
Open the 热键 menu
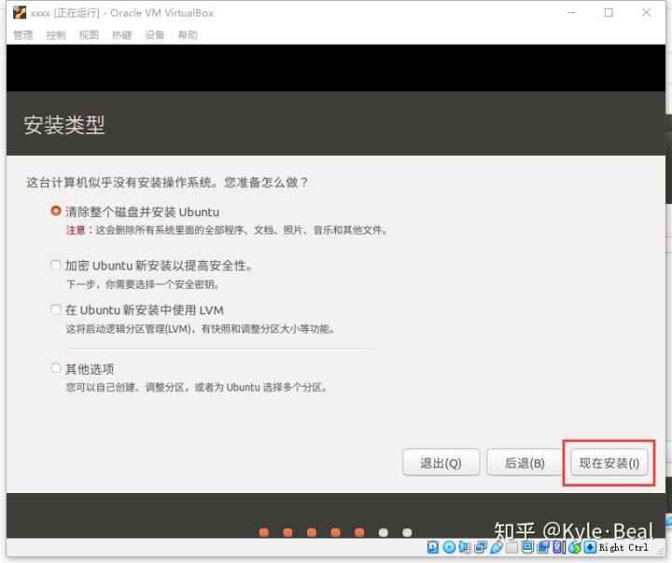121,34
